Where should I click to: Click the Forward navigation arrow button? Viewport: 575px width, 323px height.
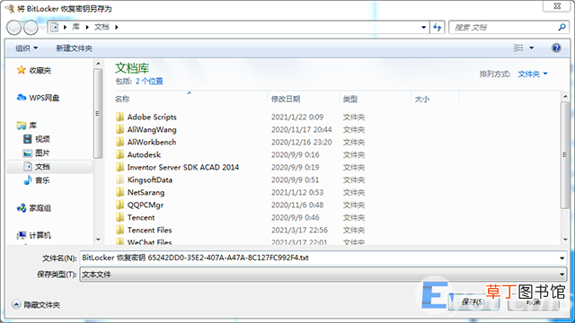click(x=31, y=28)
